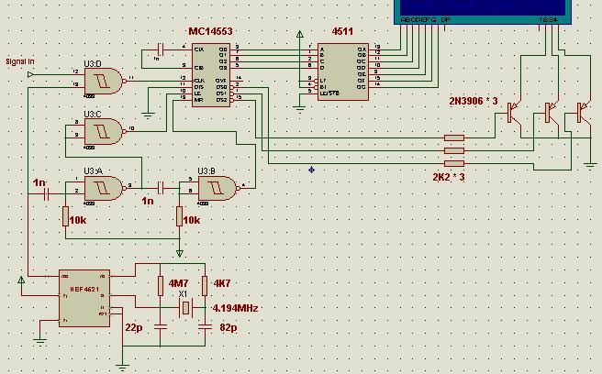Click the bottom 2K2 base resistor

click(454, 164)
